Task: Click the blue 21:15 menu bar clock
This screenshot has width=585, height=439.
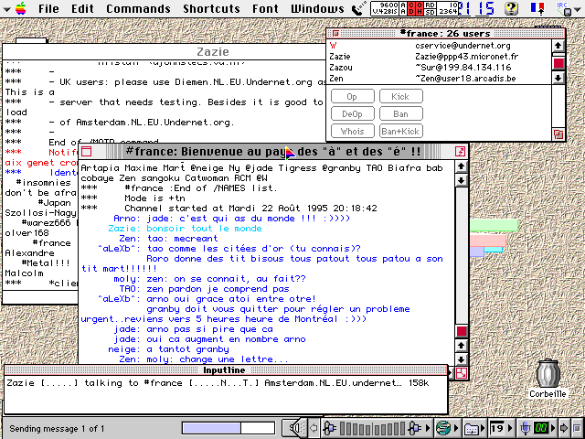Action: [x=476, y=8]
